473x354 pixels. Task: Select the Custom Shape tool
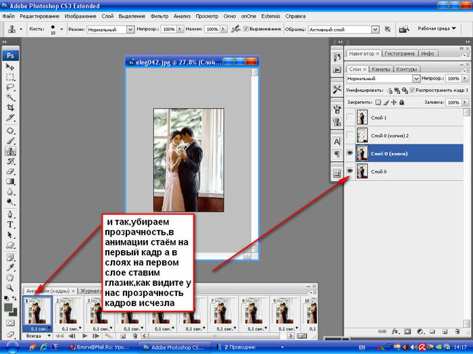pyautogui.click(x=10, y=245)
